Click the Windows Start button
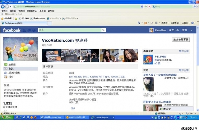Screen dimensions: 199x131 click(x=7, y=117)
